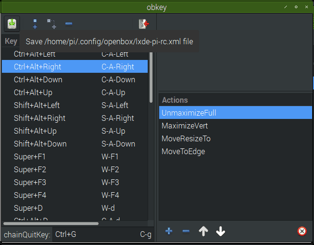Screen dimensions: 314x245
Task: Click the S-A-Left key code cell
Action: [x=115, y=105]
